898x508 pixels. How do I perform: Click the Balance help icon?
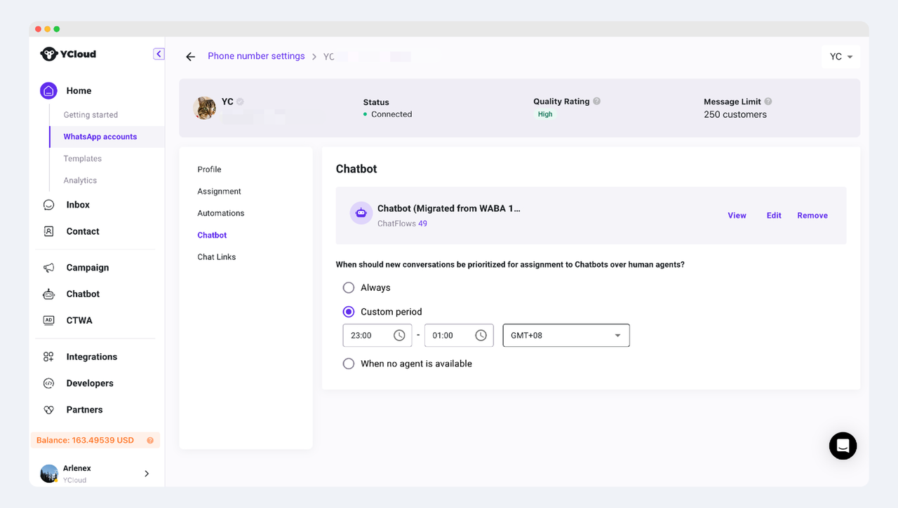(x=150, y=441)
